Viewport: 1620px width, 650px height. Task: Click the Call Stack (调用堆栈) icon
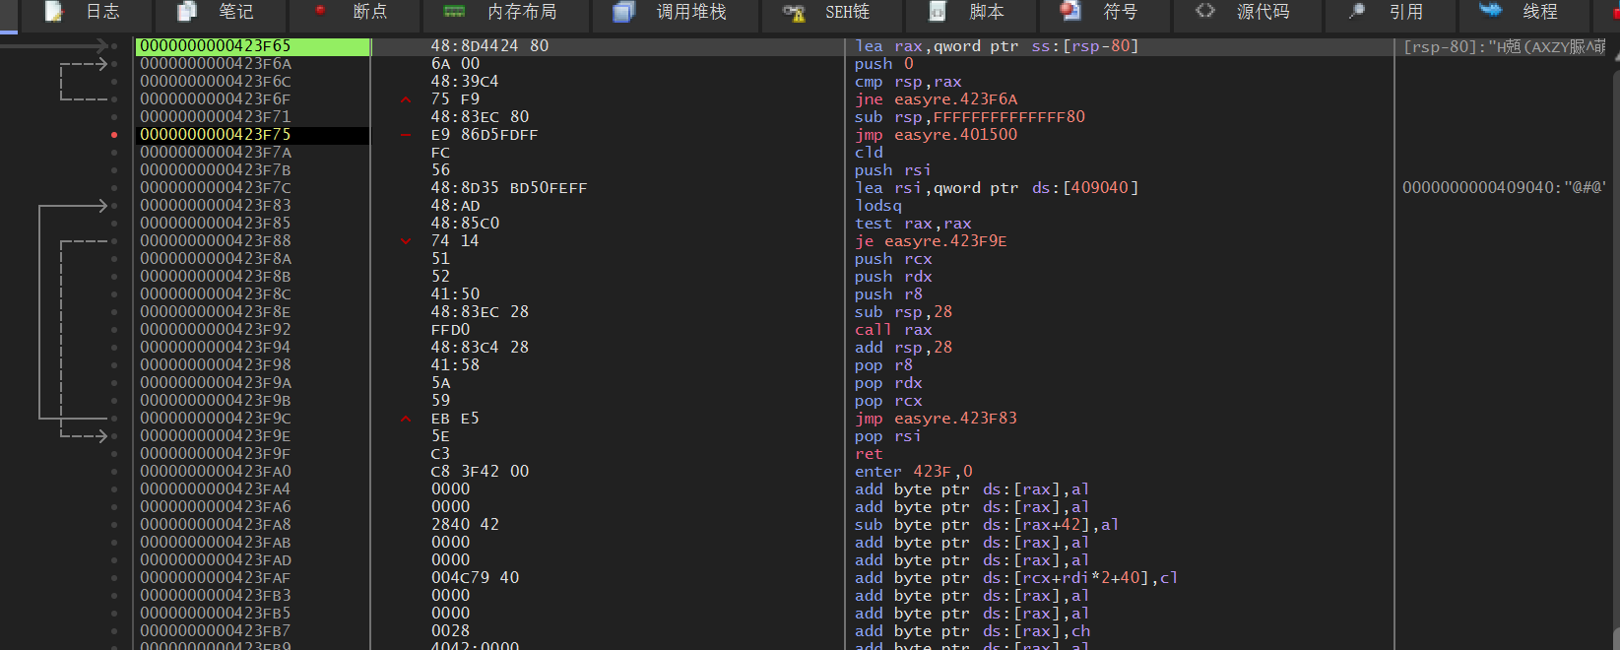click(622, 12)
